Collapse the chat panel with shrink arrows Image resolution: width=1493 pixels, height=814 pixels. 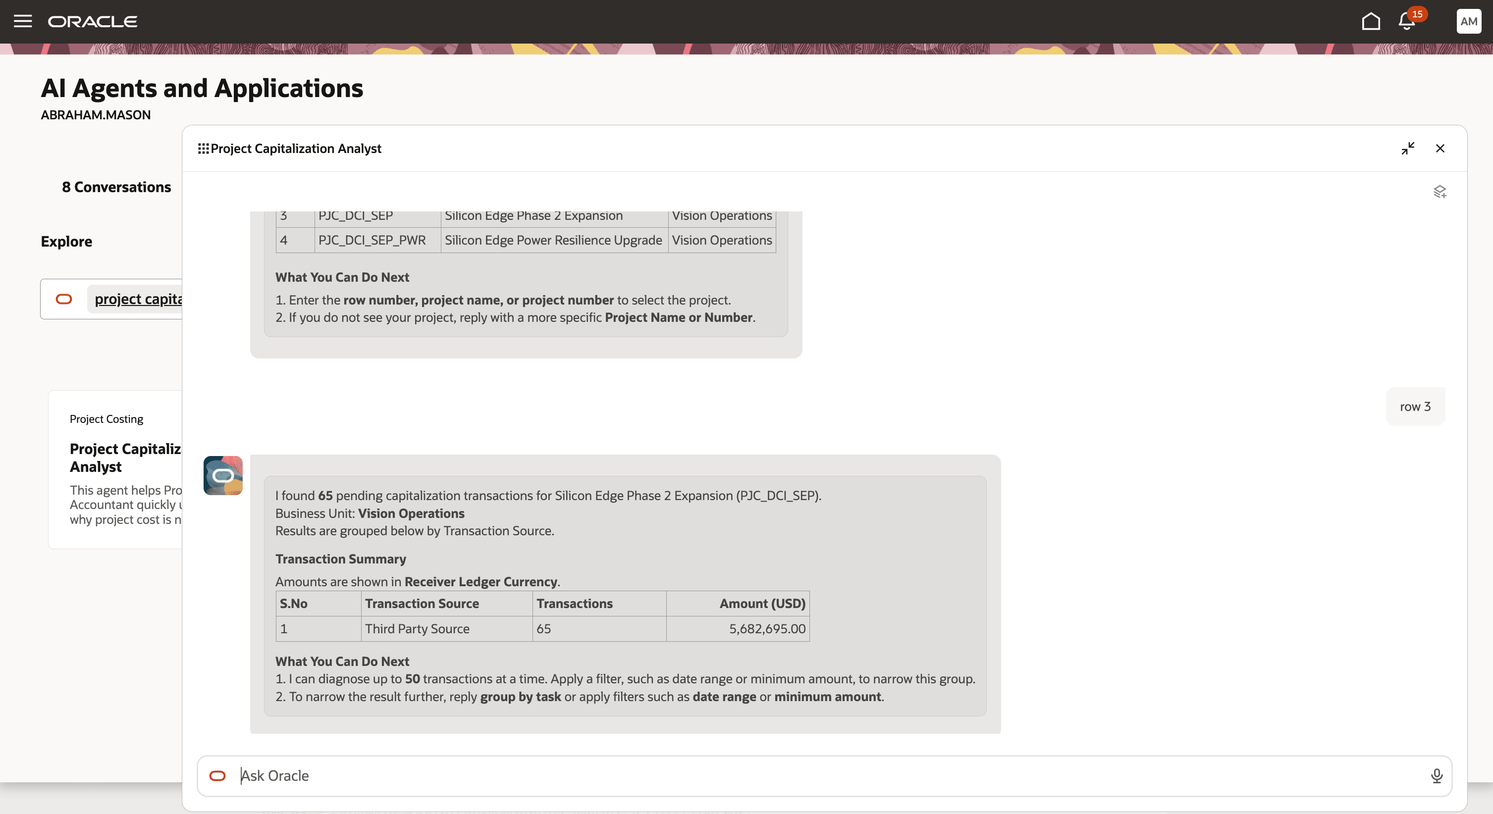(1408, 149)
